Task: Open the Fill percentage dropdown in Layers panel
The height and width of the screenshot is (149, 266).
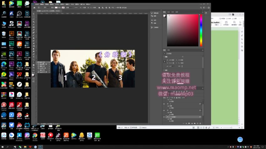Action: 187,98
